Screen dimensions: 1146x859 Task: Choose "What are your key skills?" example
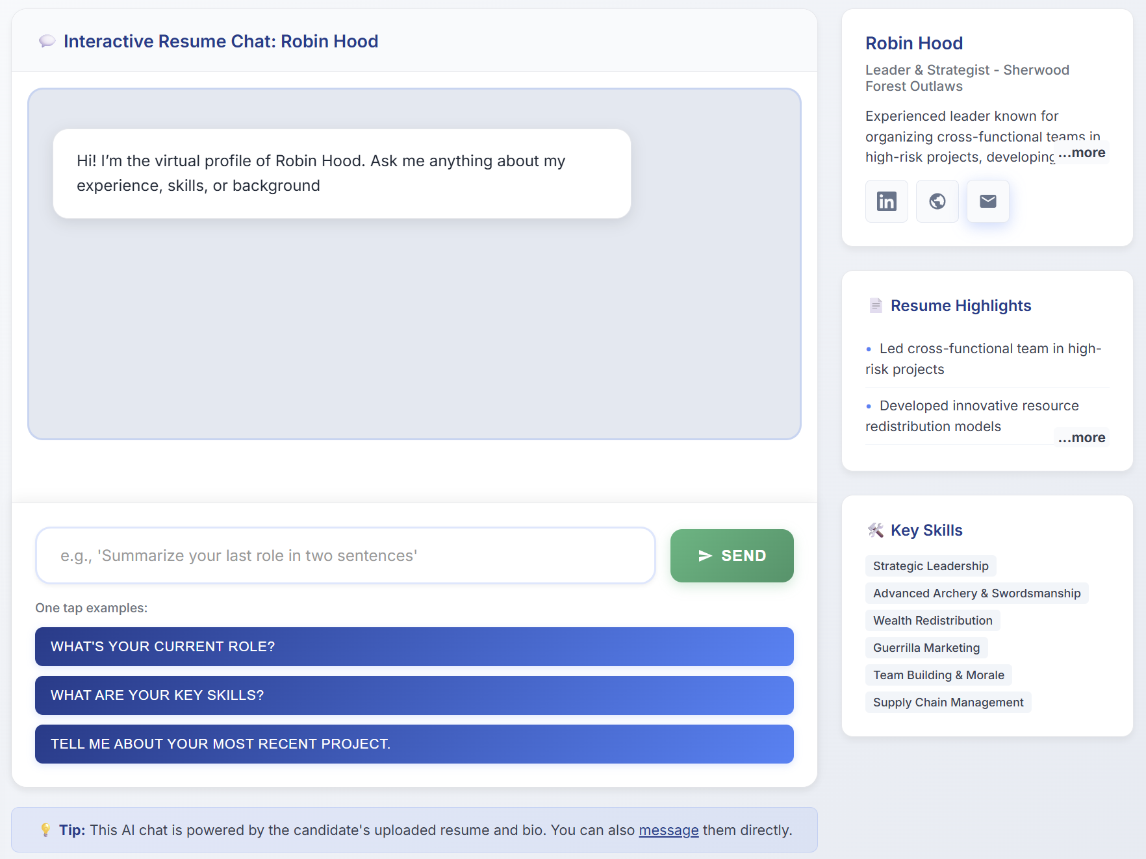pos(414,695)
